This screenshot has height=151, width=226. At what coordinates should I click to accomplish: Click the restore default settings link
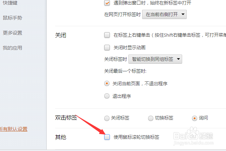click(x=14, y=129)
